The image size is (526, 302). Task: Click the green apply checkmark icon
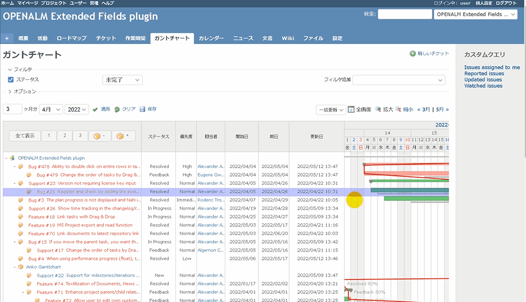[95, 110]
